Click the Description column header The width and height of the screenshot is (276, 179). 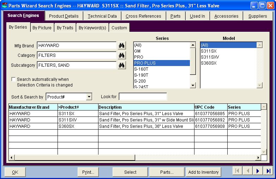(x=146, y=107)
